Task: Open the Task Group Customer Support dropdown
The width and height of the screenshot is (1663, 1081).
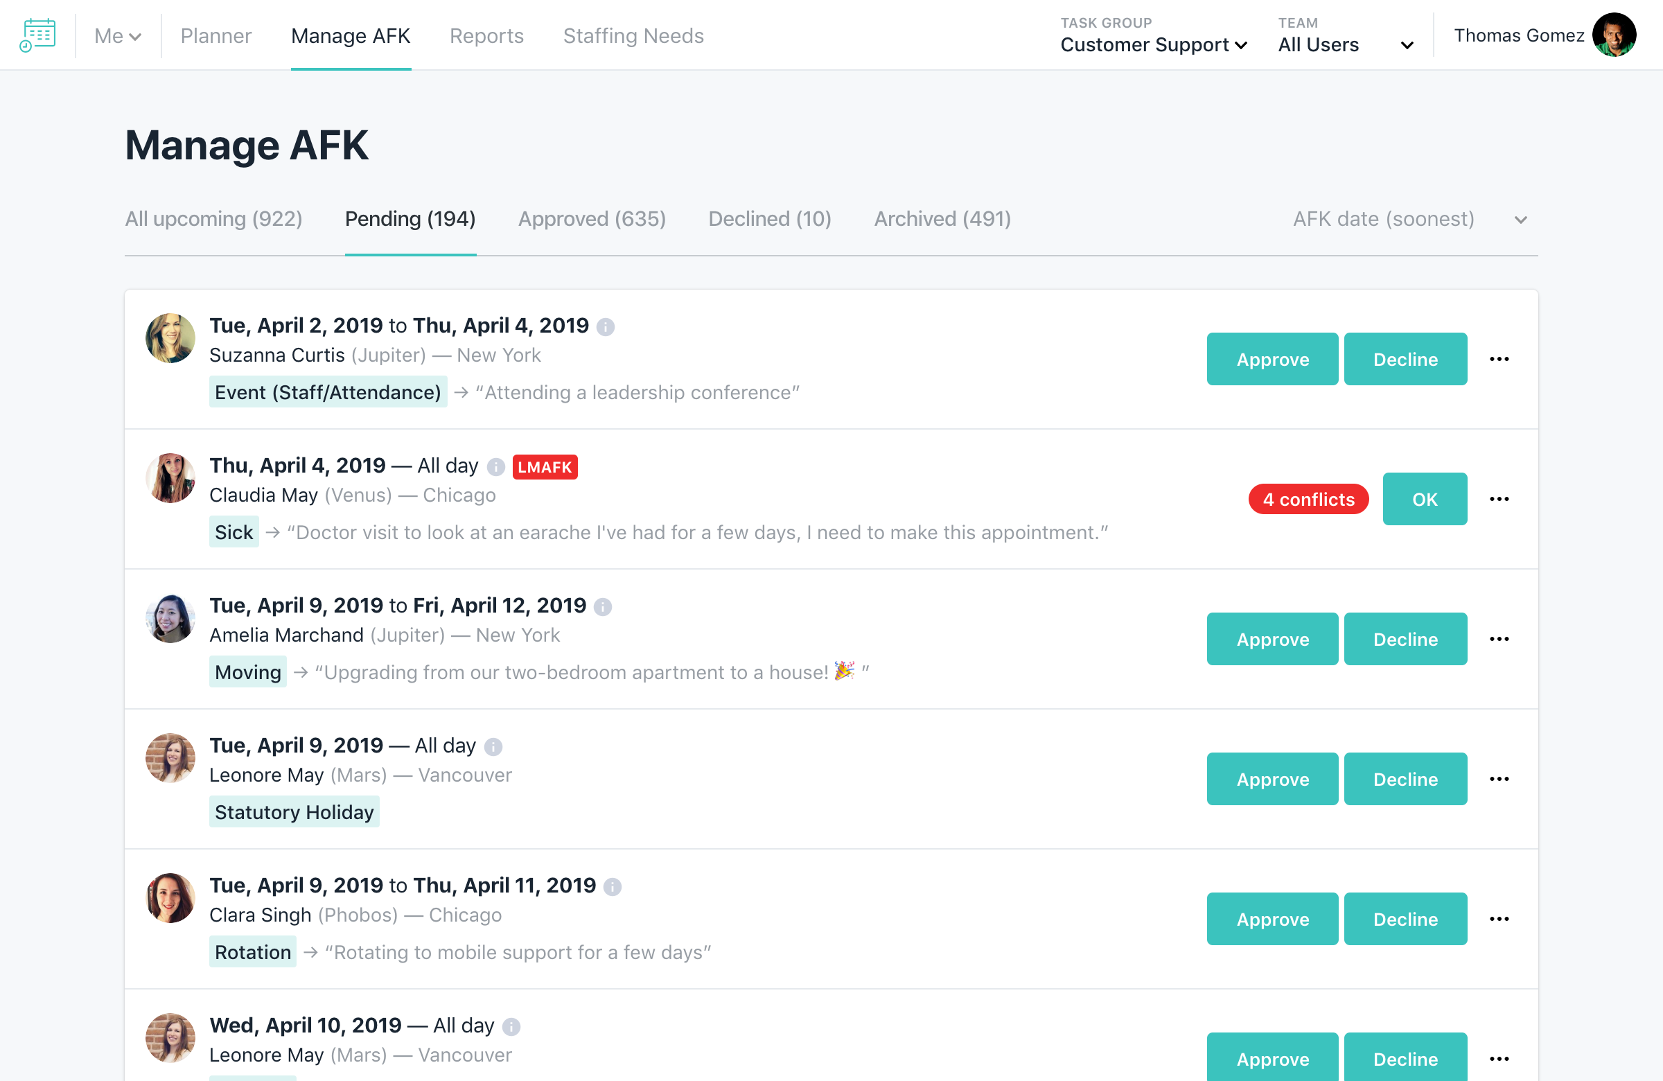Action: [x=1153, y=45]
